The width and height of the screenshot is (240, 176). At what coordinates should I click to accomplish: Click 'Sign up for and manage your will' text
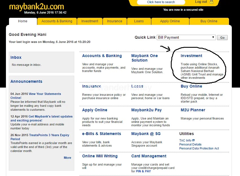[x=102, y=166]
